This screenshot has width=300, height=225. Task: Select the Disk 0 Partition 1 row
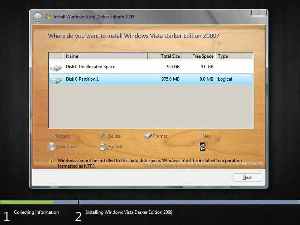pos(151,79)
